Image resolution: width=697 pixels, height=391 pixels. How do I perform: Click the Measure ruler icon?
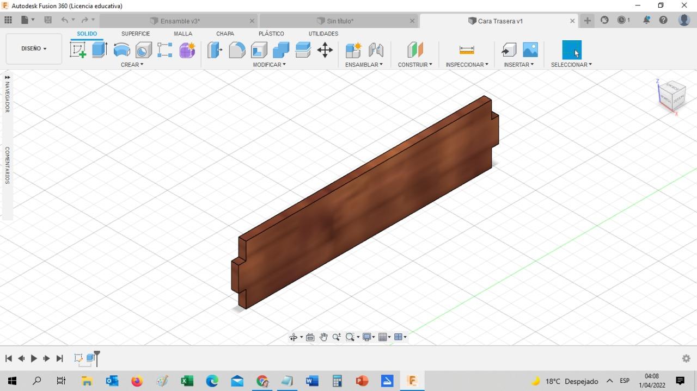467,50
